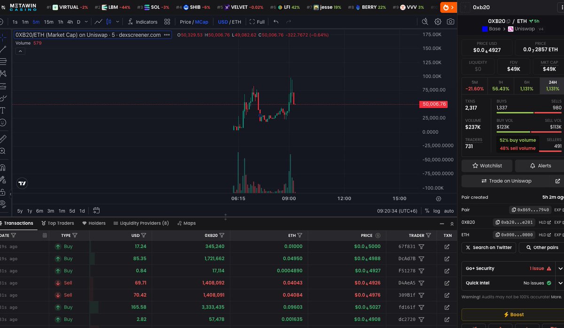Select the trend line drawing tool
Screen dimensions: 564x328
(3, 48)
